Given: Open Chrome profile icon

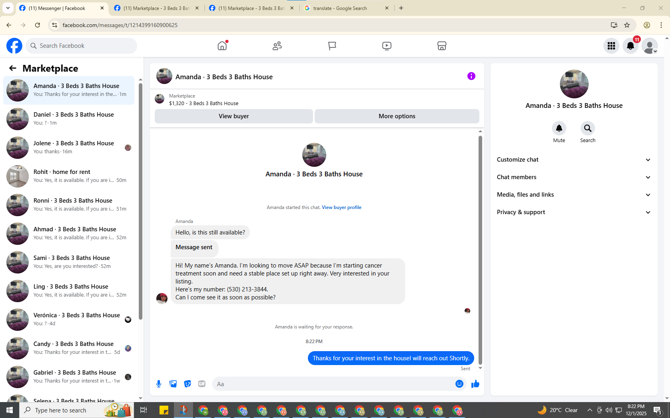Looking at the screenshot, I should (647, 25).
